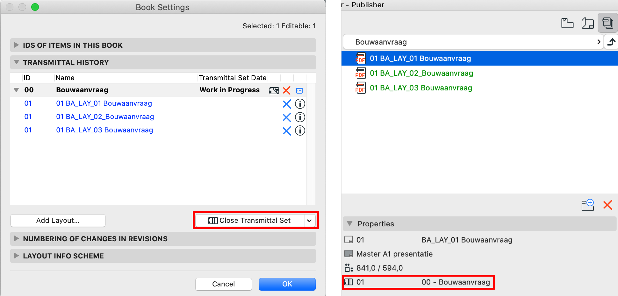The height and width of the screenshot is (296, 618).
Task: Expand NUMBERING OF CHANGES IN REVISIONS
Action: pyautogui.click(x=17, y=238)
